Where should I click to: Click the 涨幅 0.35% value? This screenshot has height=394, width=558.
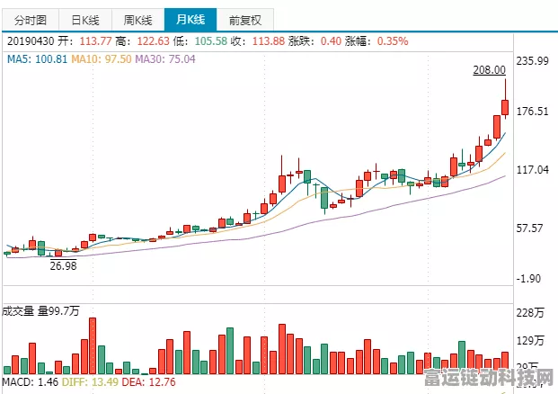393,41
